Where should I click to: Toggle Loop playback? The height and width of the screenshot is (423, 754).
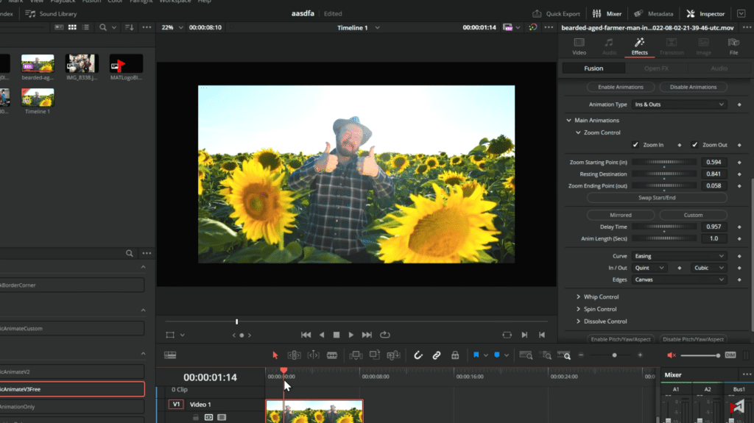tap(384, 335)
